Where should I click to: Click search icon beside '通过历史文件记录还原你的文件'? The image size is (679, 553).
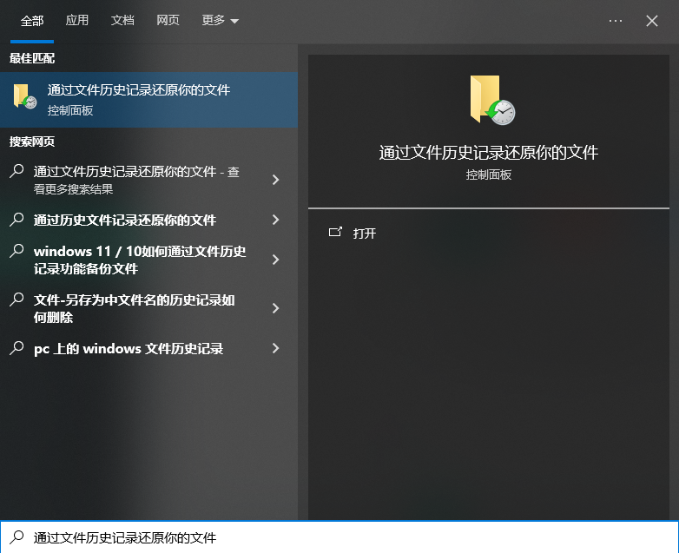tap(16, 220)
